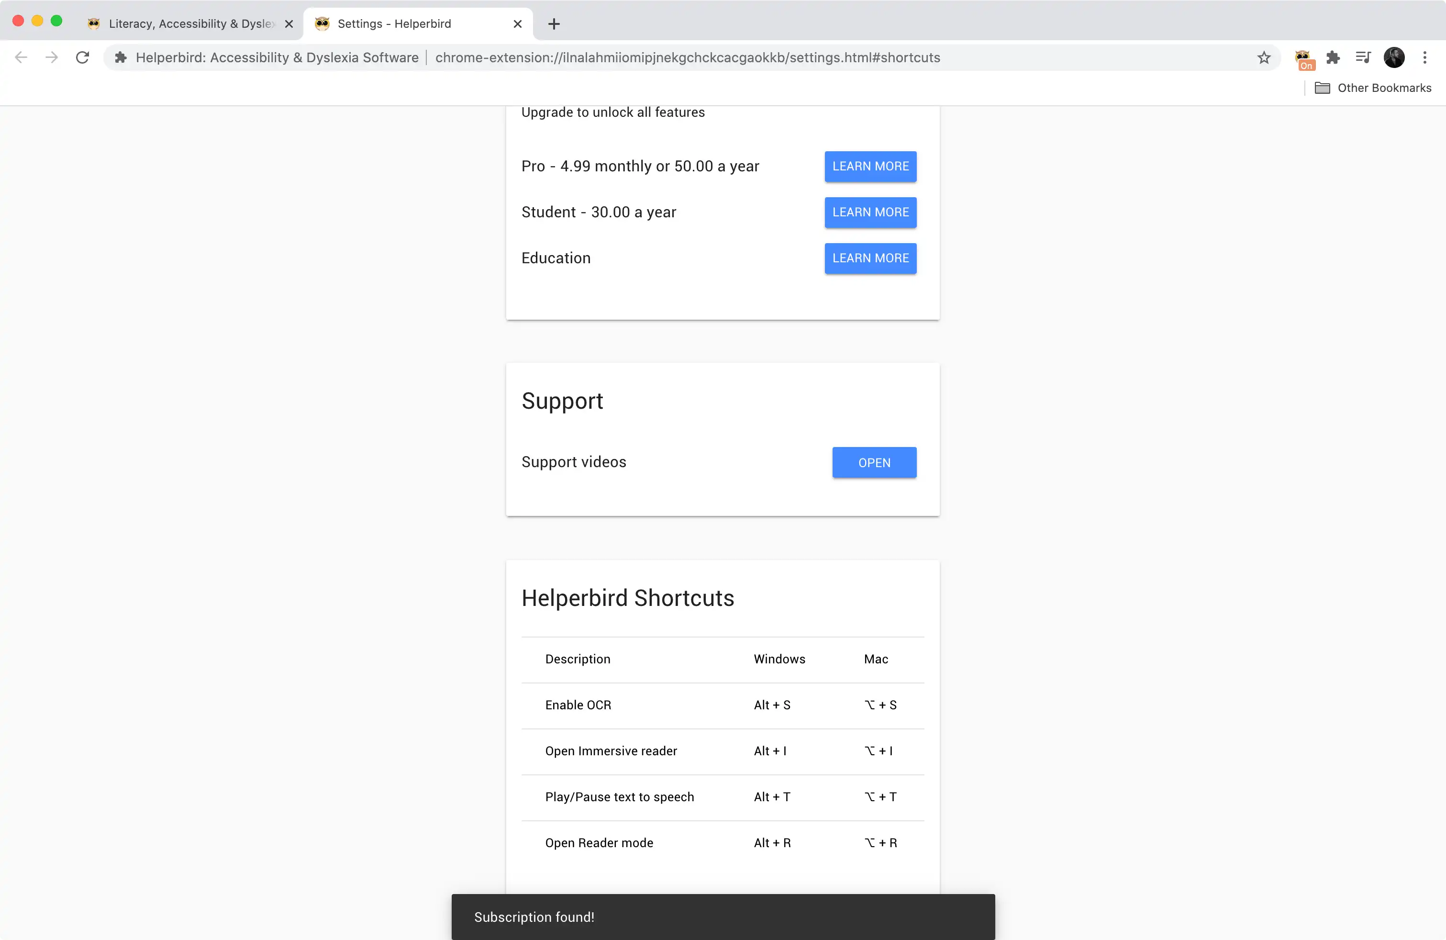
Task: Click the Alt + T shortcut cell
Action: 772,797
